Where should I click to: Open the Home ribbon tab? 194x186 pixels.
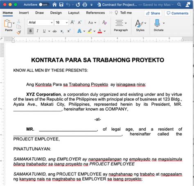tap(8, 13)
